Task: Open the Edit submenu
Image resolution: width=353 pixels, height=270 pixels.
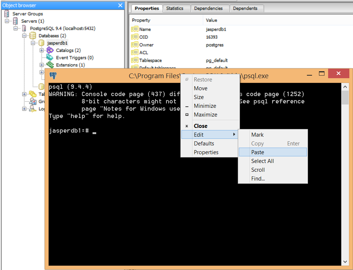Action: pyautogui.click(x=210, y=135)
